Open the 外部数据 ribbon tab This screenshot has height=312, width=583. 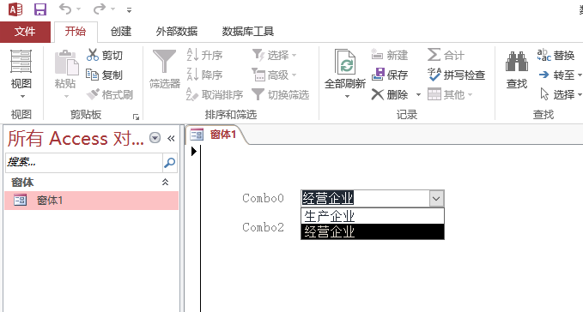177,32
